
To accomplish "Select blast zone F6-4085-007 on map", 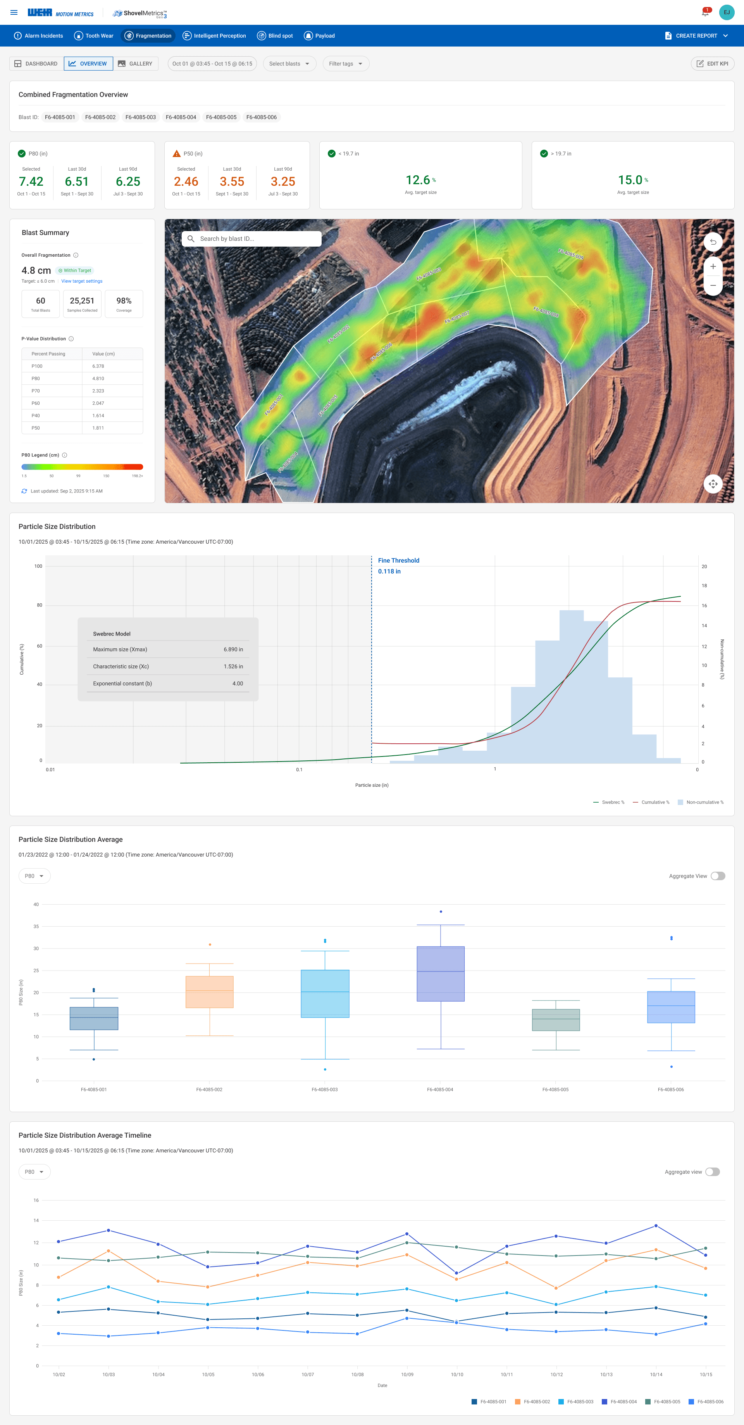I will [x=456, y=317].
